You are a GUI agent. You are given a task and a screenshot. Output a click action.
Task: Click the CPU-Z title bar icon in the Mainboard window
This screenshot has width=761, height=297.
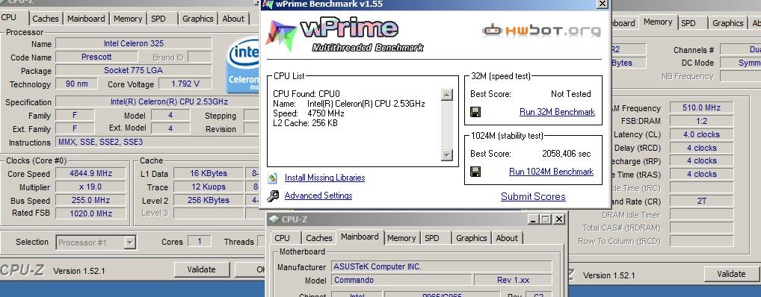(x=274, y=219)
